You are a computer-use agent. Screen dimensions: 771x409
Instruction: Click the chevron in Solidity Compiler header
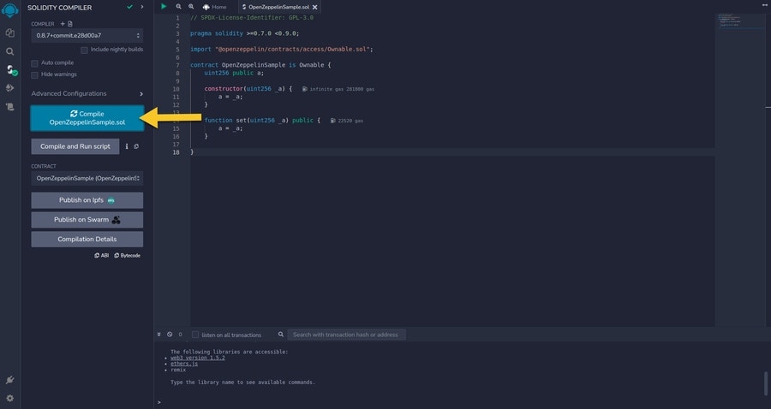[x=142, y=7]
